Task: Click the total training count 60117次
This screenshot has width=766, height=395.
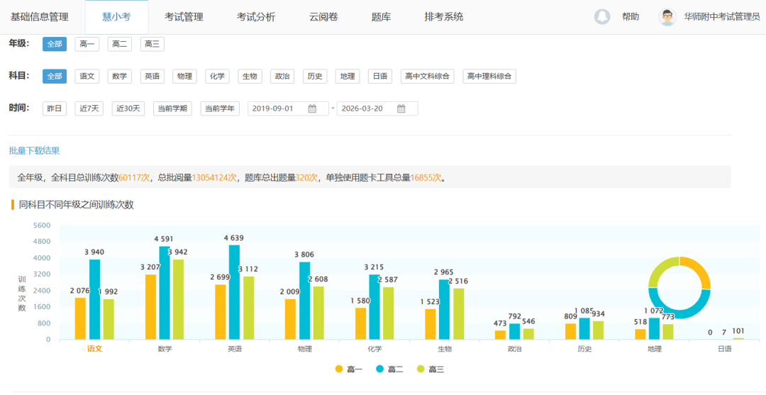Action: (134, 177)
